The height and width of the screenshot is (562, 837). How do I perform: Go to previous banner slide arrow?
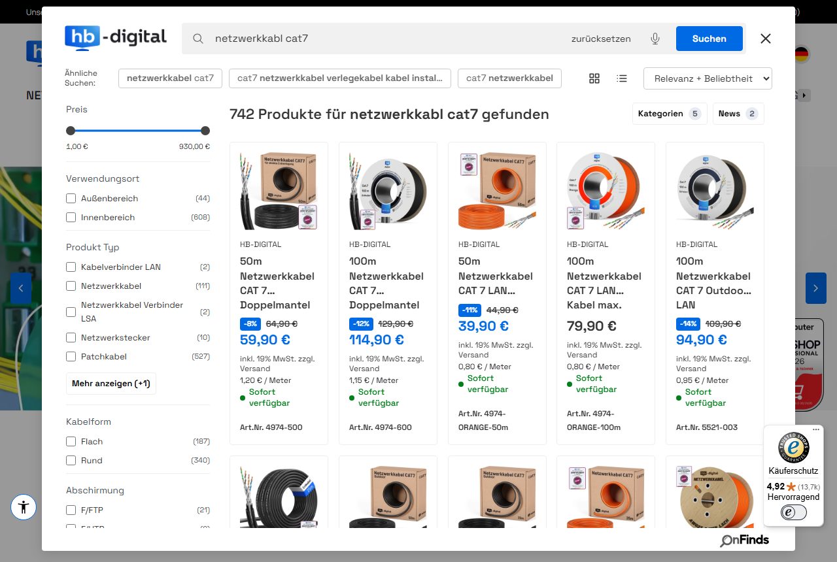(21, 288)
